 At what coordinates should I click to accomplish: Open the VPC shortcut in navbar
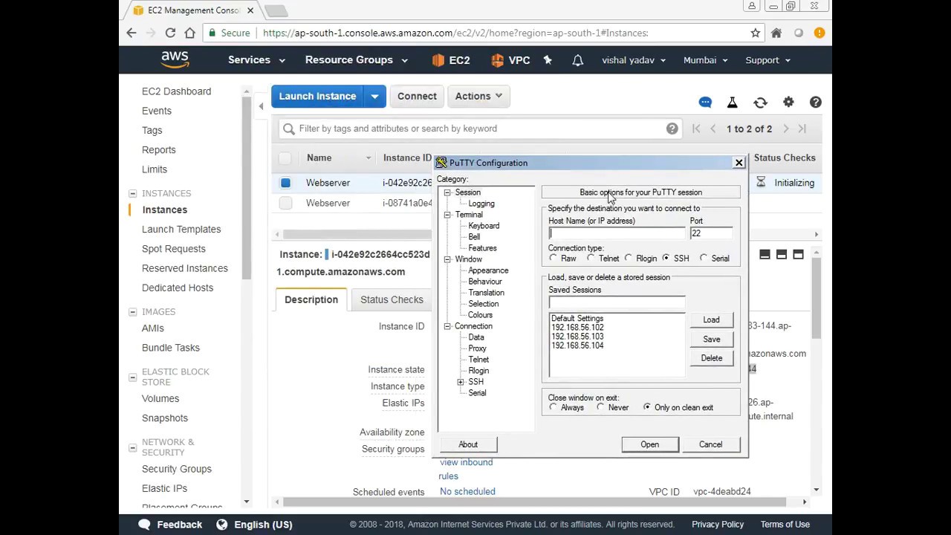pos(511,60)
